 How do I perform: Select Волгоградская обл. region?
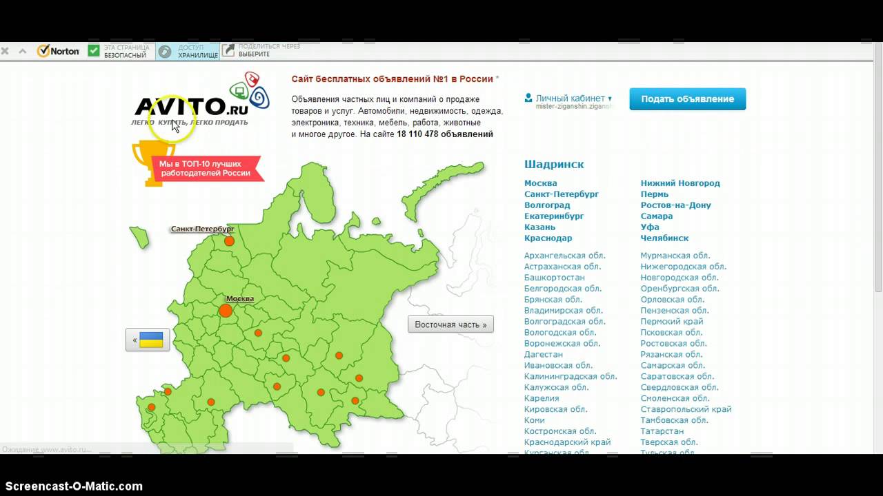[564, 322]
